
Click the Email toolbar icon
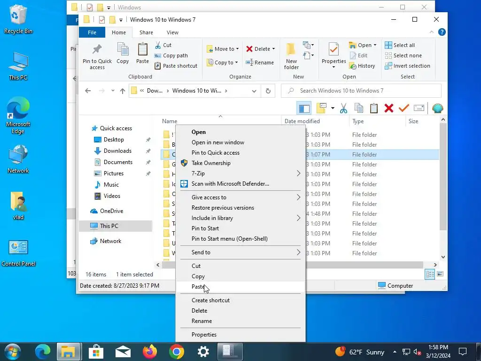419,108
